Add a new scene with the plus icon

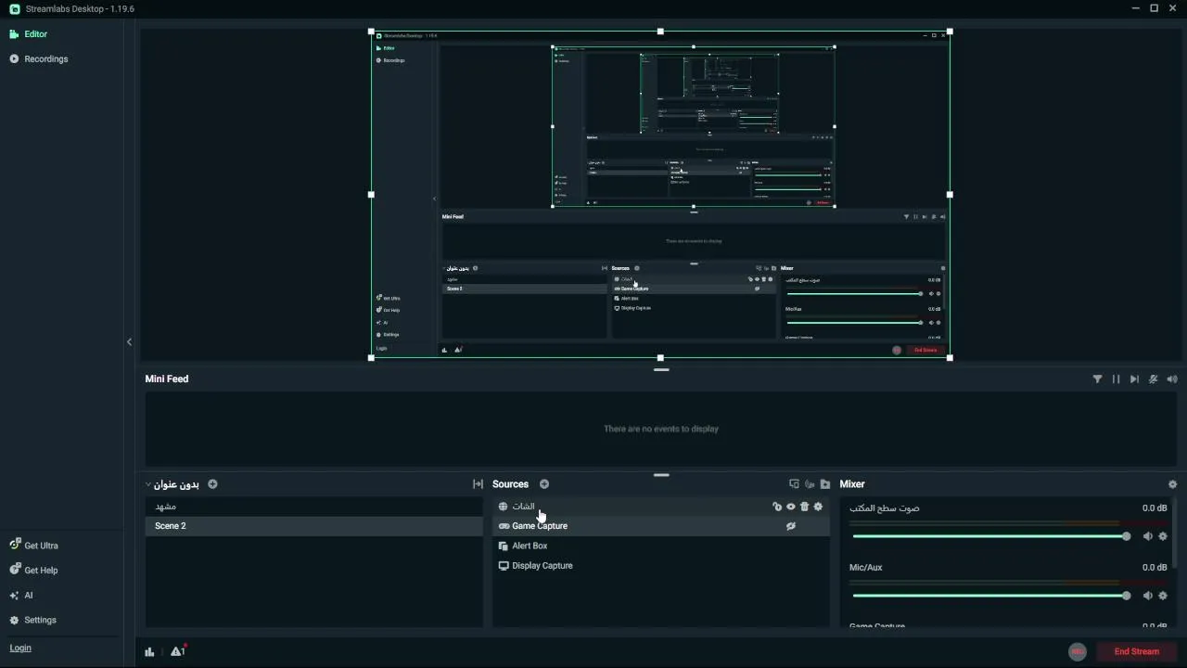(212, 484)
